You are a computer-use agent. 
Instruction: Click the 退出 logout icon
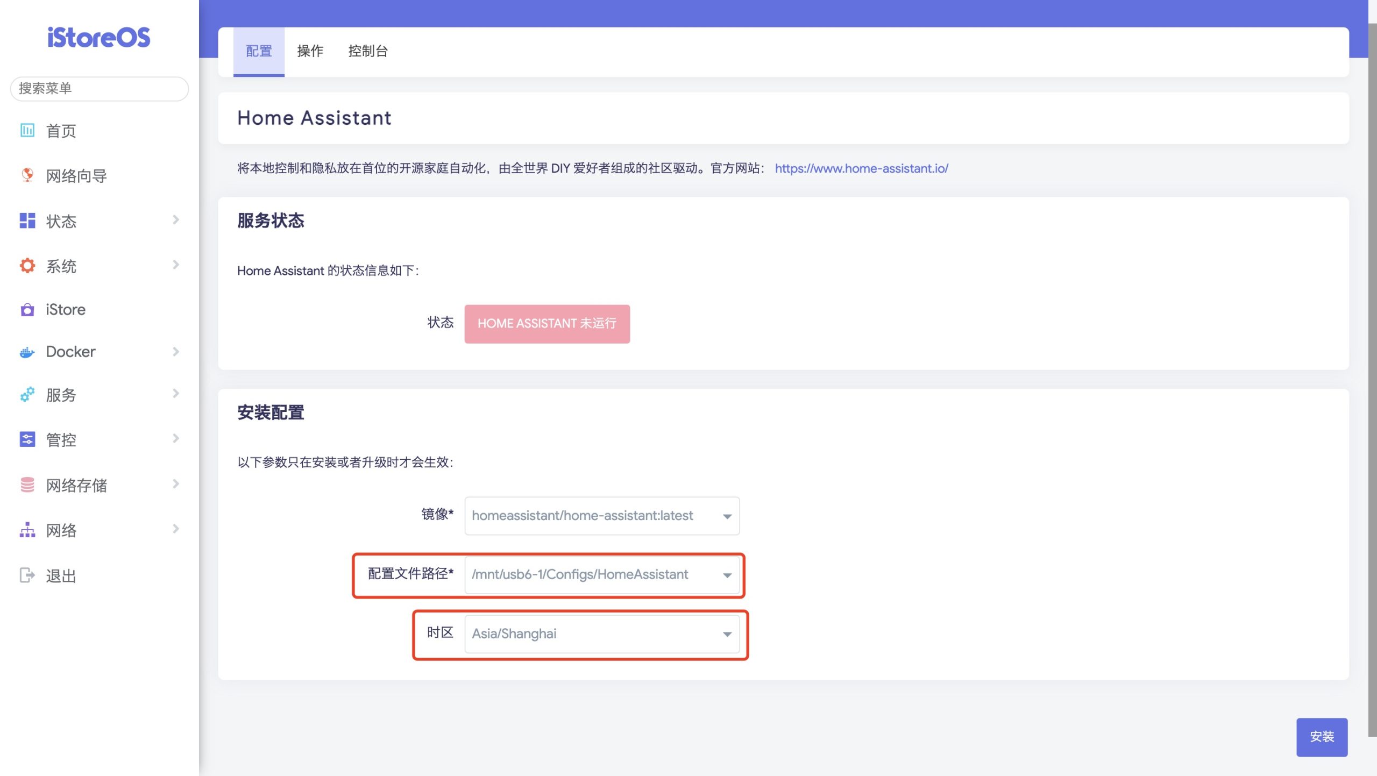[x=27, y=575]
